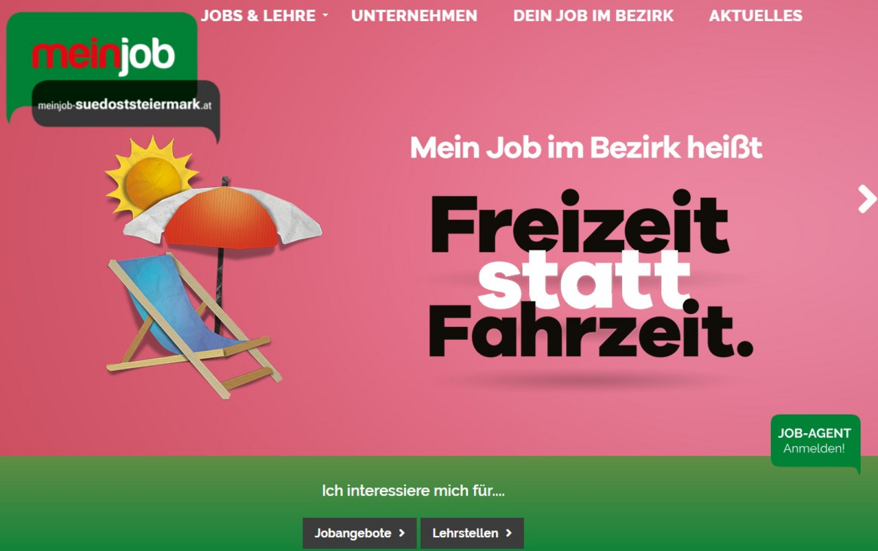Screen dimensions: 878x551
Task: Go to the UNTERNEHMEN page
Action: pos(414,15)
